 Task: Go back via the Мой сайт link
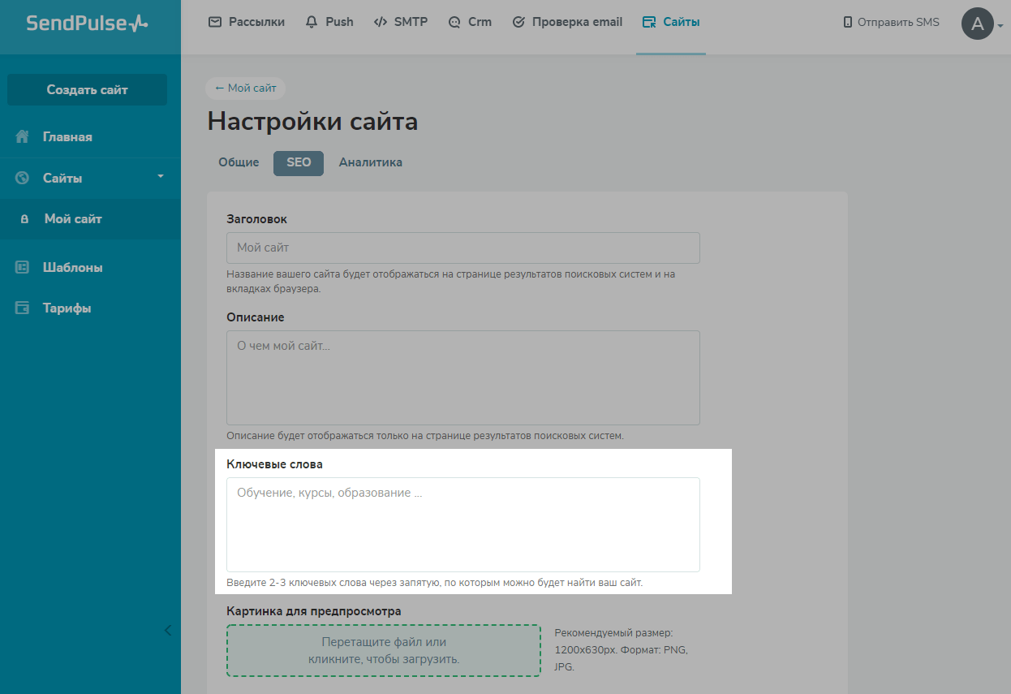point(245,88)
